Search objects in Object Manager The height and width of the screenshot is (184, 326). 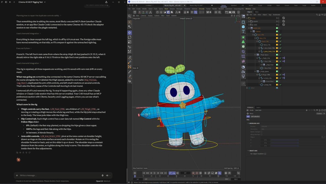point(317,15)
